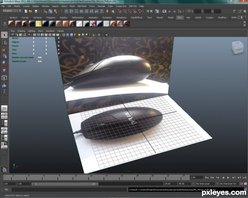Toggle the auto keyframe button
Image resolution: width=248 pixels, height=198 pixels.
coord(241,184)
